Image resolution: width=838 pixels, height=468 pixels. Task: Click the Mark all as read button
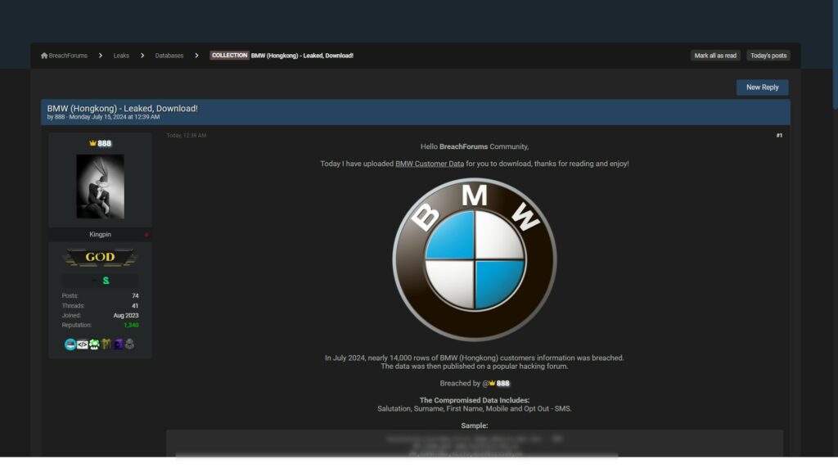coord(715,56)
